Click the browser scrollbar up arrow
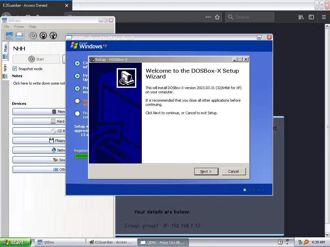This screenshot has width=330, height=247. point(327,26)
